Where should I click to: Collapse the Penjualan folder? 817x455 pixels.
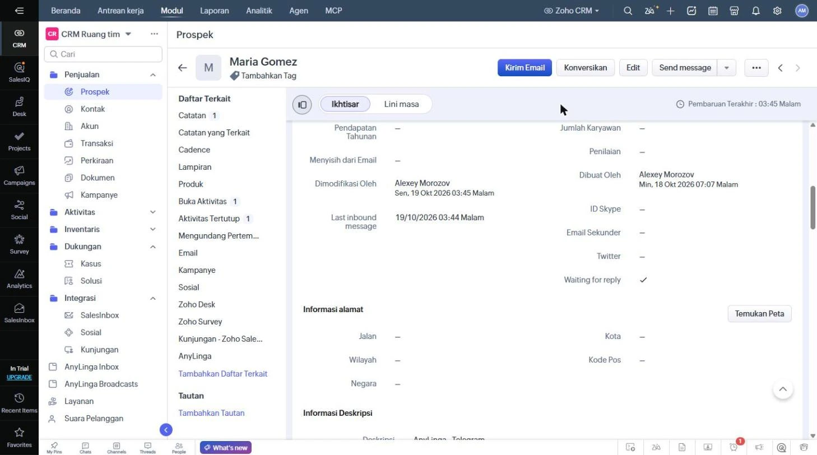(153, 75)
